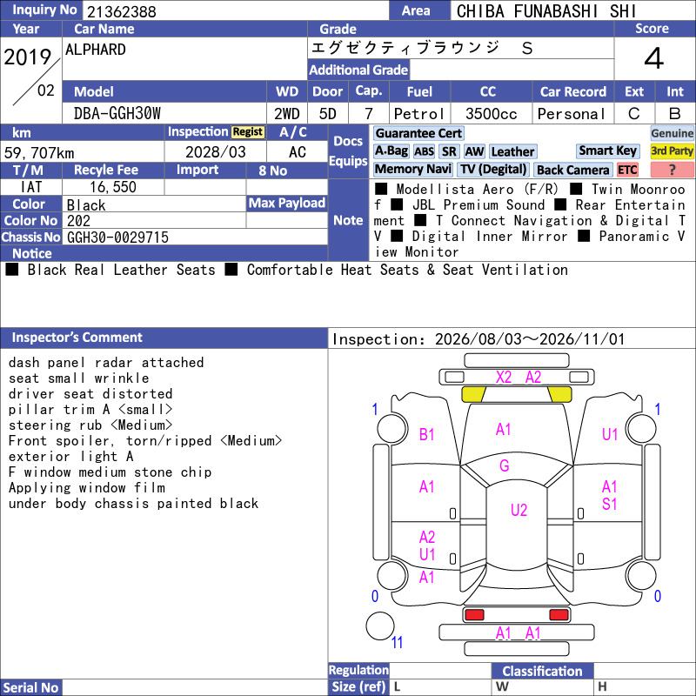The height and width of the screenshot is (696, 696).
Task: Select the red ETC badge
Action: 627,170
